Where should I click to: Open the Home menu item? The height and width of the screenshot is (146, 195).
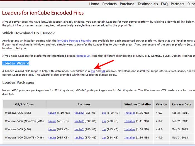tap(94, 4)
